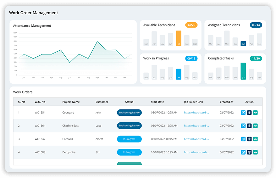Screen dimensions: 276x178
Task: Click trash icon for work order WO1564
Action: point(249,126)
